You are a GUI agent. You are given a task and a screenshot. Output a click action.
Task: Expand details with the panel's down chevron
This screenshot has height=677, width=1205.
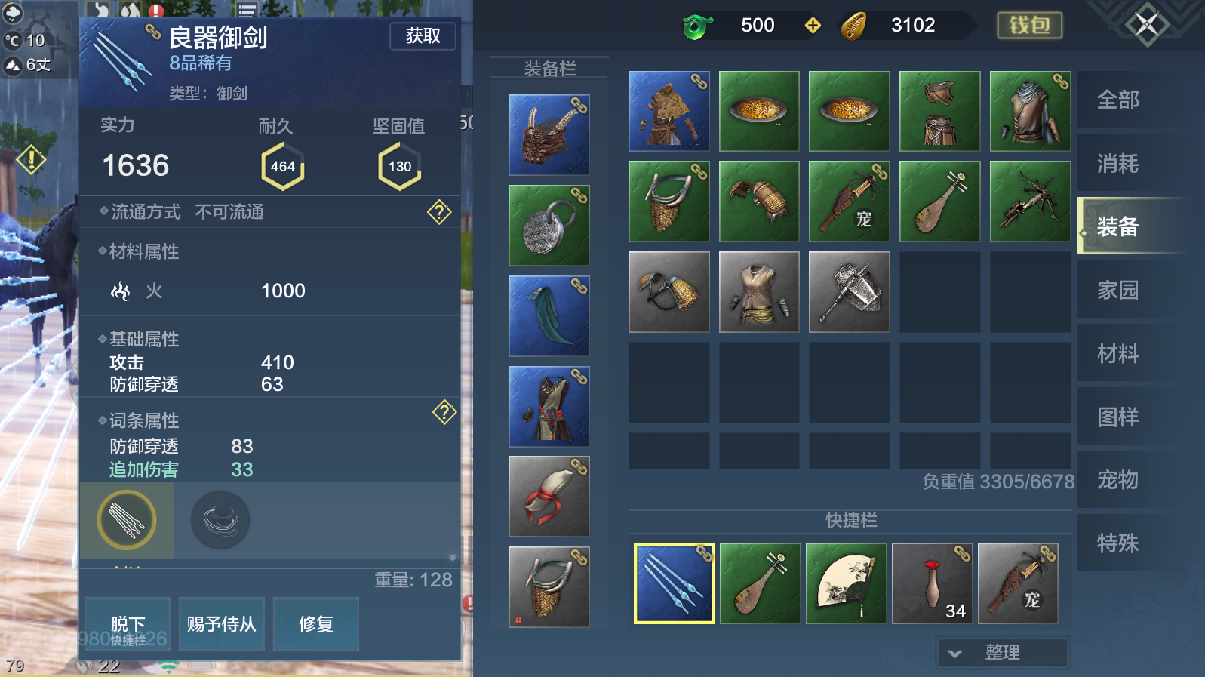point(453,558)
